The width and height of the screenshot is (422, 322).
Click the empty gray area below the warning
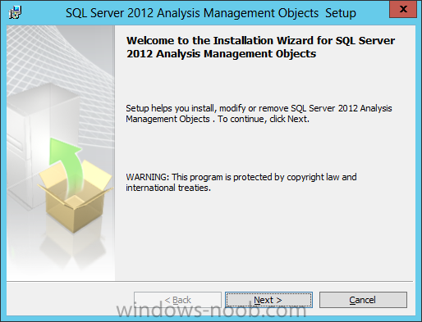(264, 236)
